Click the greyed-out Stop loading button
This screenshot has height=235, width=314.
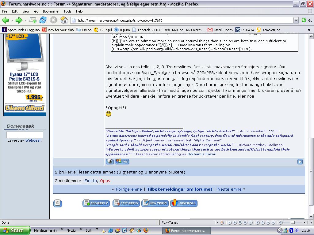pos(53,20)
